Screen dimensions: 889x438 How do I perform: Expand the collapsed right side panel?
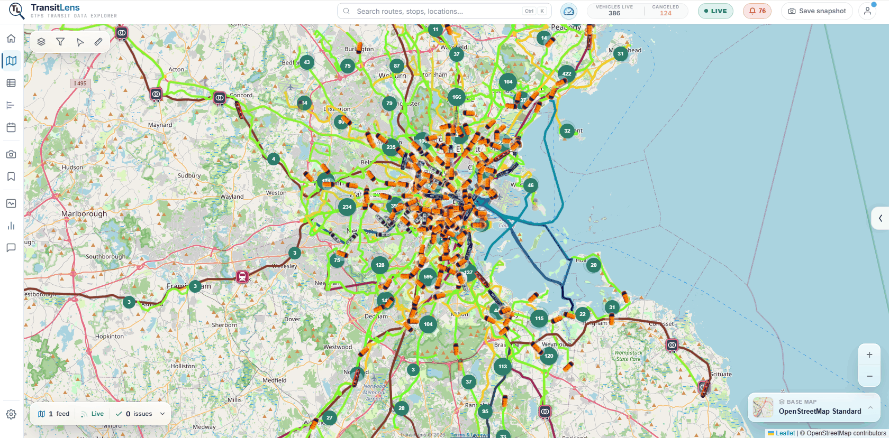tap(881, 218)
